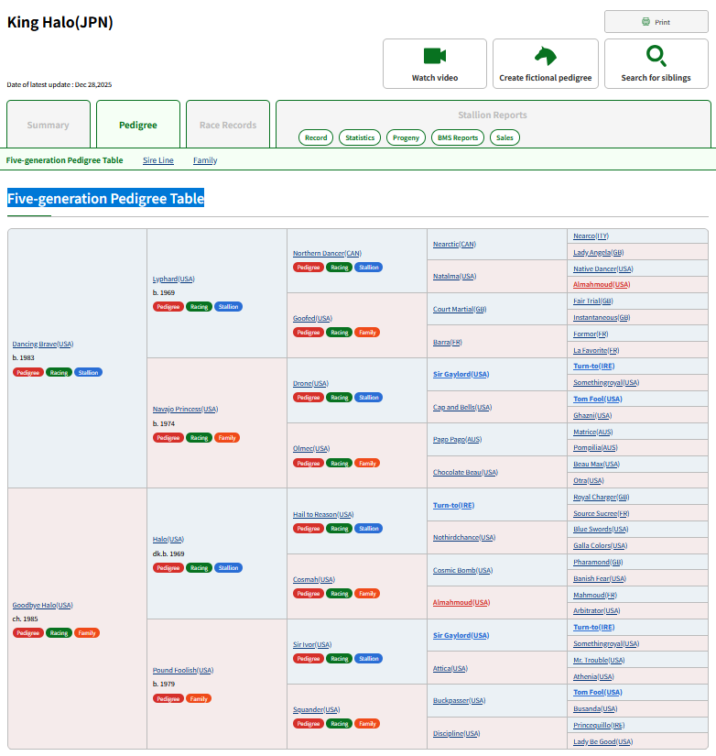Open Lady Be Good(USA) link

tap(602, 741)
